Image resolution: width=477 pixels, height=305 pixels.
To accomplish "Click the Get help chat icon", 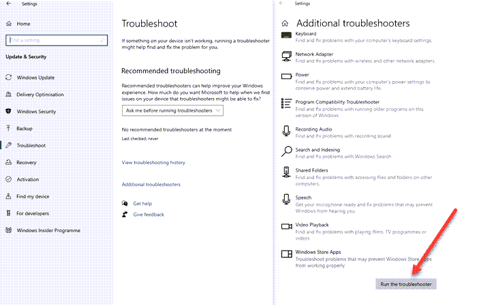I will [x=125, y=204].
